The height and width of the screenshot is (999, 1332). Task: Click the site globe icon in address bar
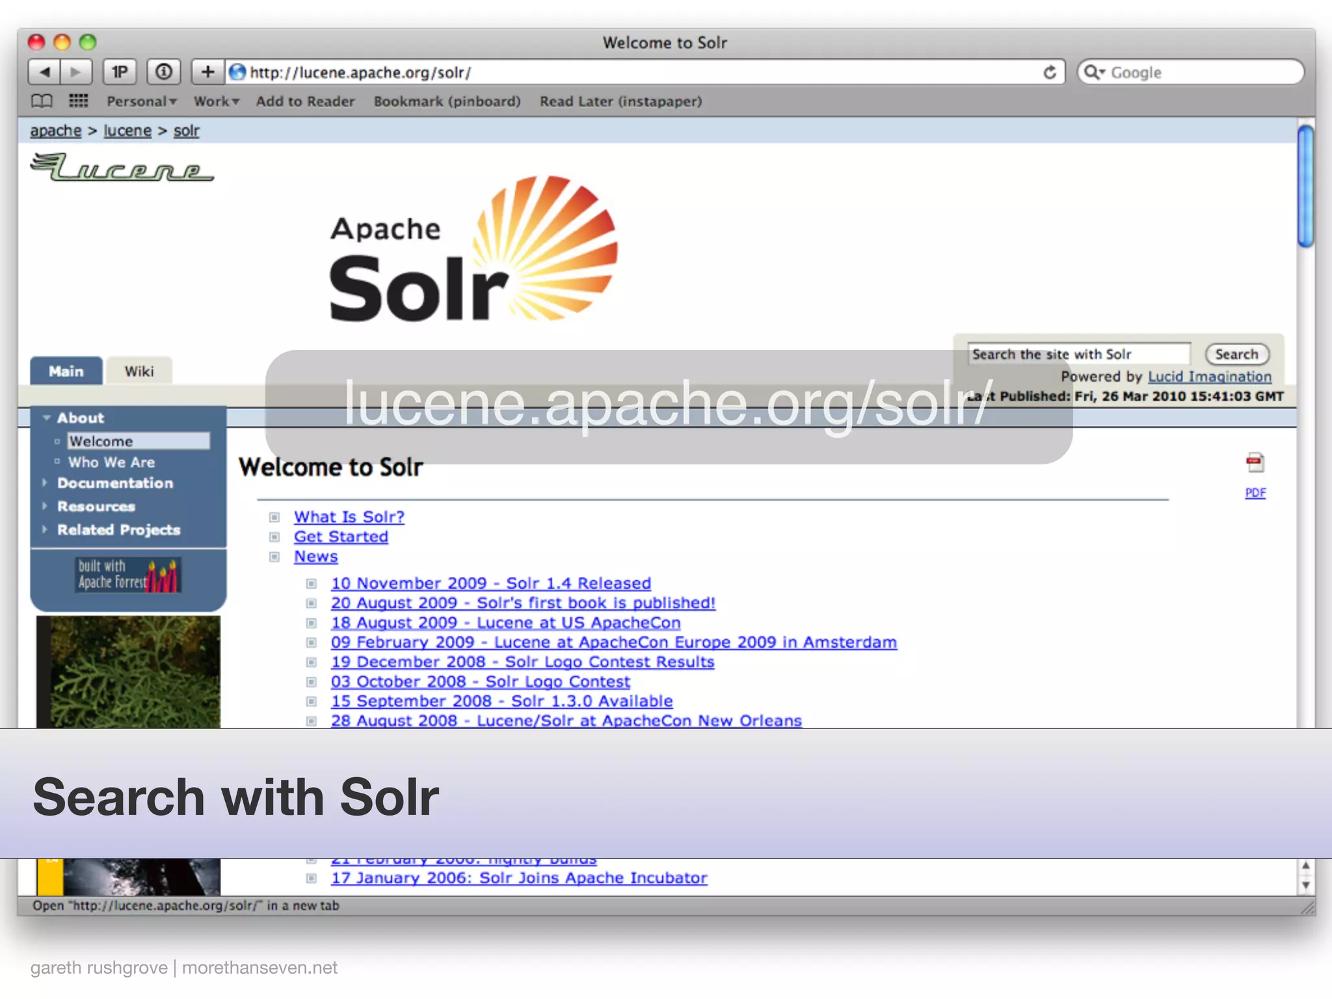[237, 72]
